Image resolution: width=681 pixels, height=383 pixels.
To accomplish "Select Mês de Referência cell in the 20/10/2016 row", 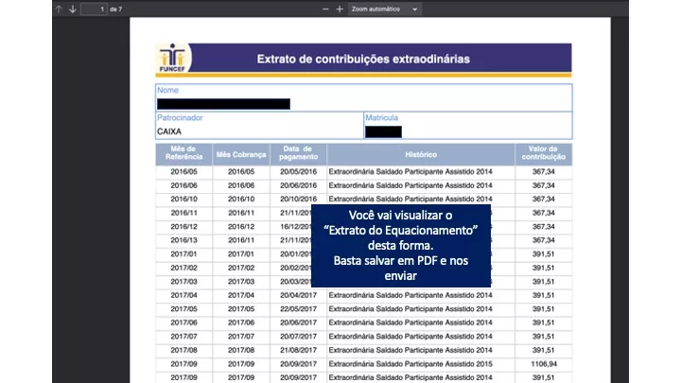I will pos(184,200).
